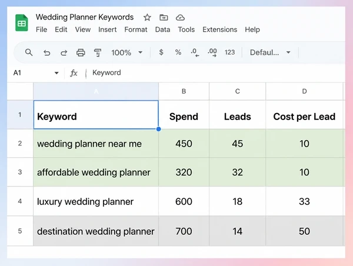353x266 pixels.
Task: Select column C header
Action: click(x=237, y=91)
